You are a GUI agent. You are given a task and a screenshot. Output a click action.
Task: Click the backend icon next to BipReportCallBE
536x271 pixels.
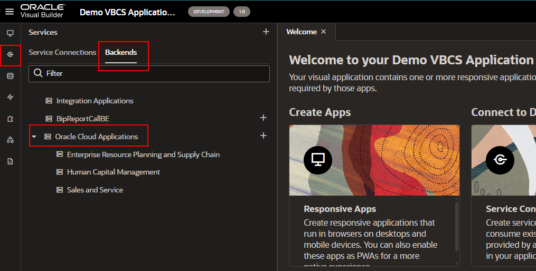tap(49, 119)
